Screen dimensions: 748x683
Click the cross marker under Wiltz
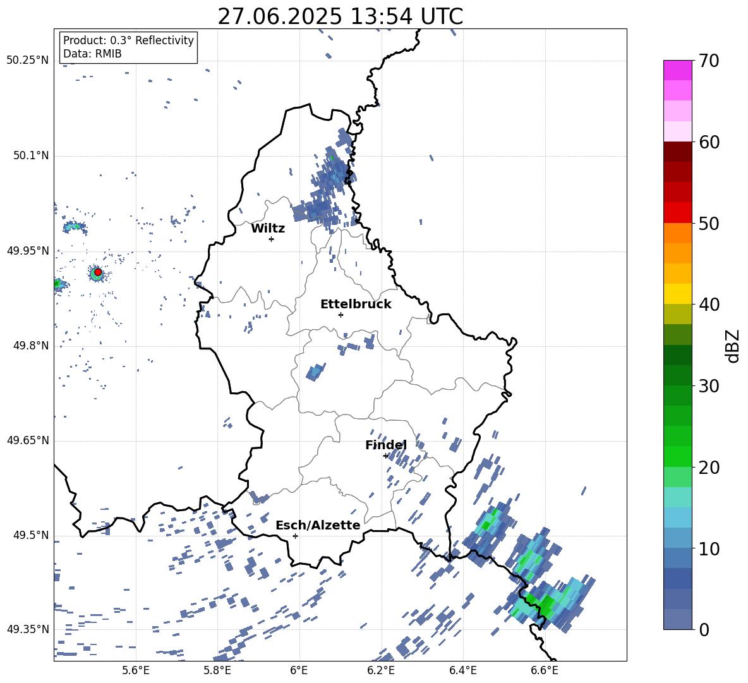(271, 239)
